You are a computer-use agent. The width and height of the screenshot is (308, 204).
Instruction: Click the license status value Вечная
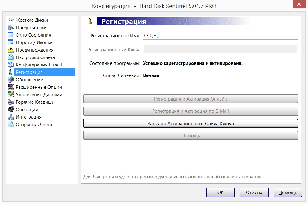(x=151, y=75)
